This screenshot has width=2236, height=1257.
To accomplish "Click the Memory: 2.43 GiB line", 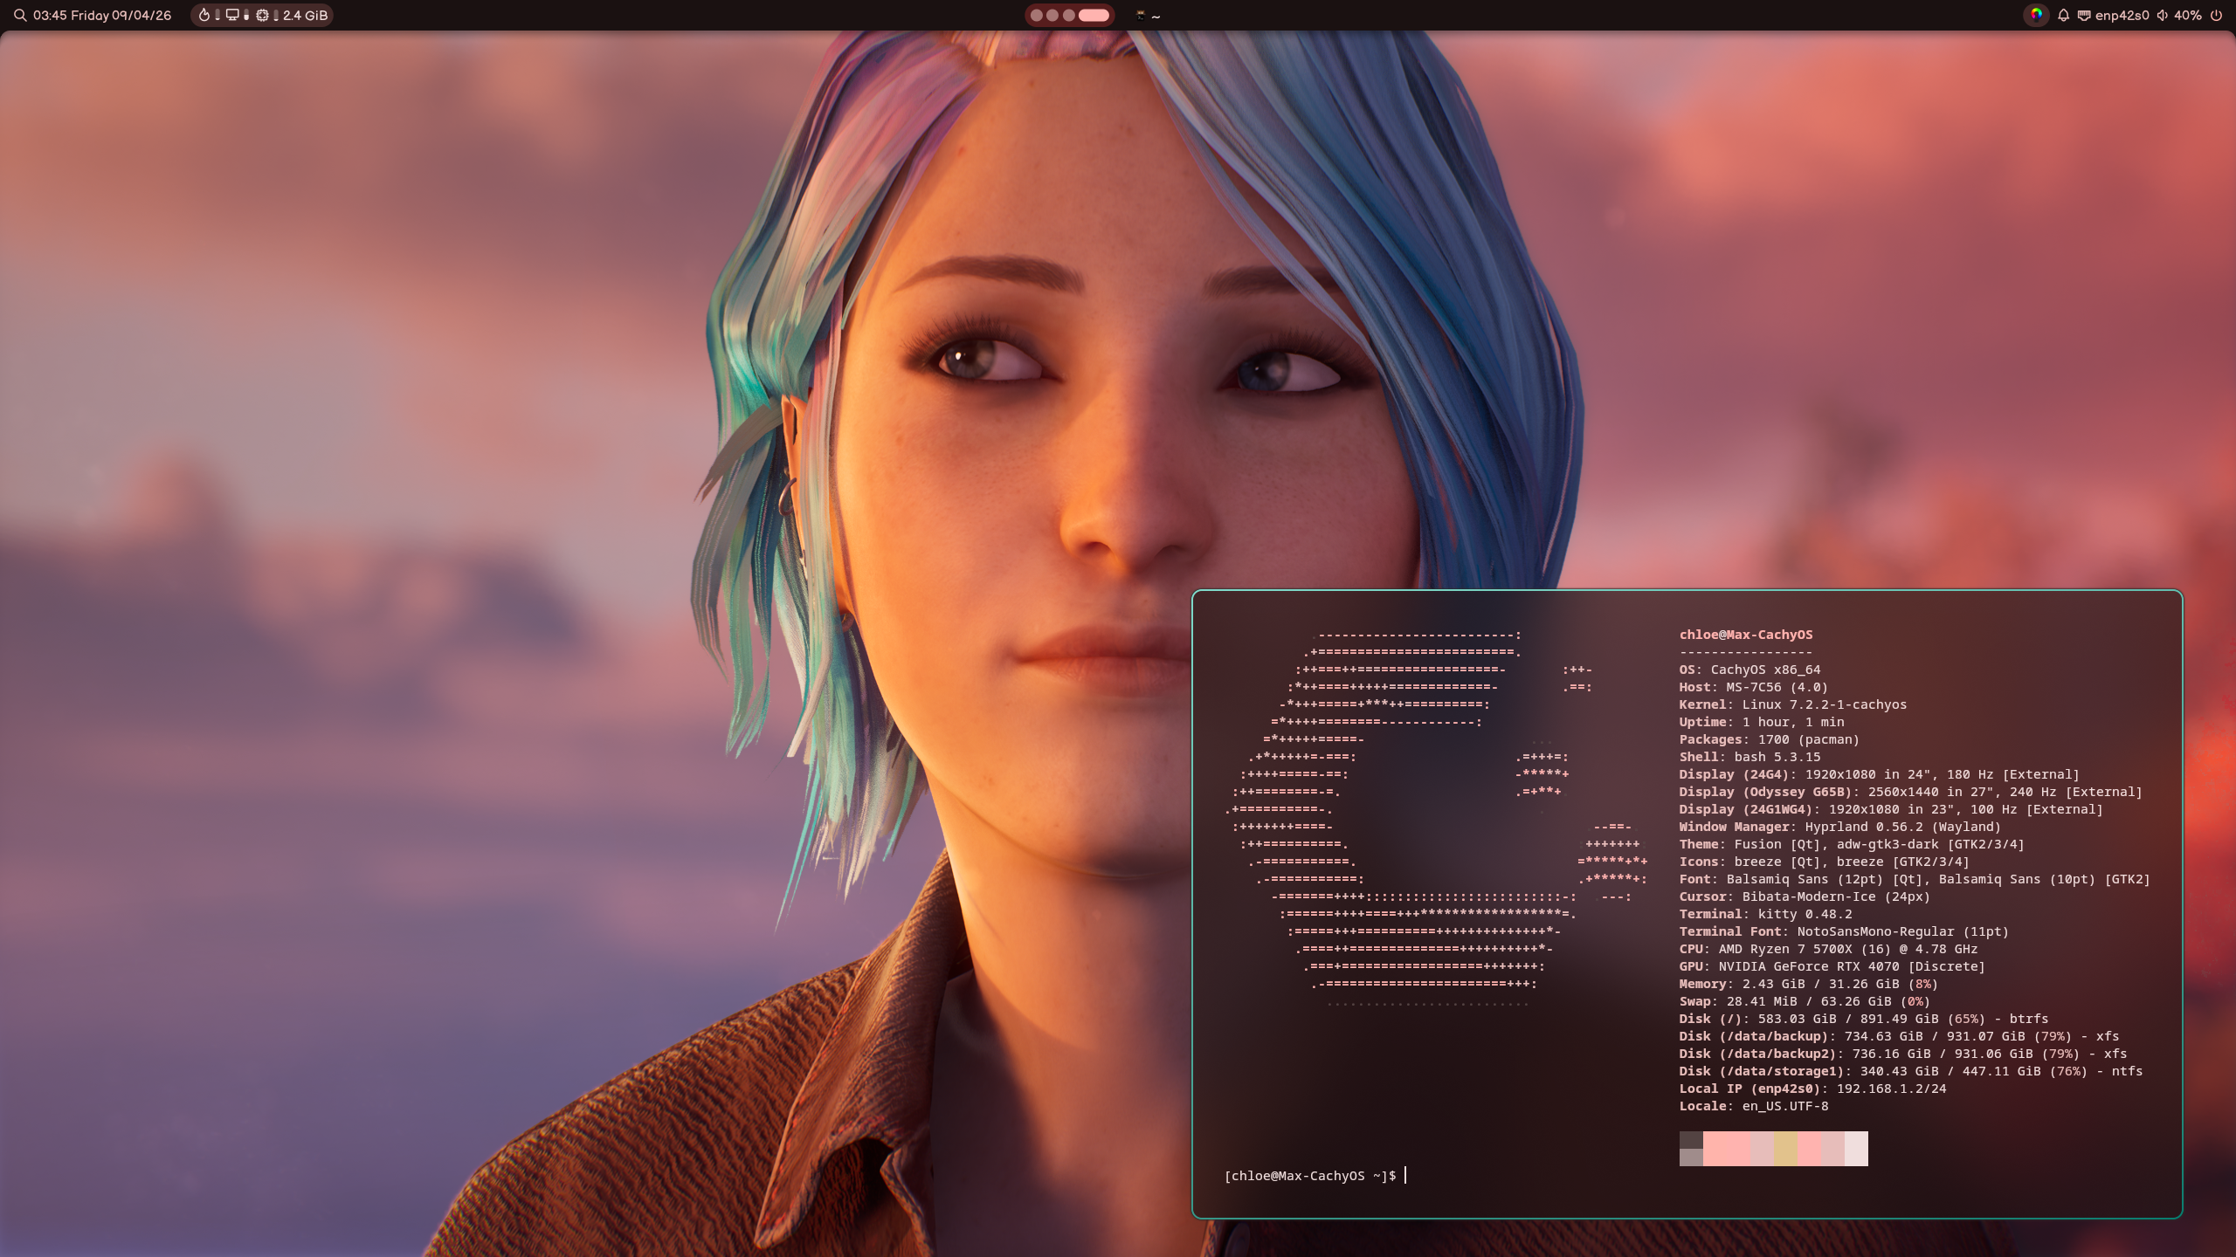I will 1808,984.
